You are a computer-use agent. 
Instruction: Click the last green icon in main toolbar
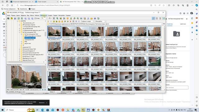coord(98,19)
